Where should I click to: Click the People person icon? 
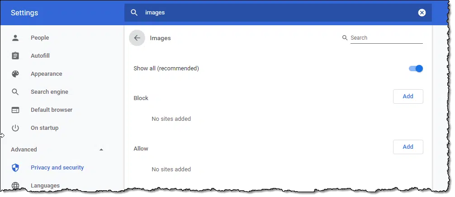tap(15, 38)
